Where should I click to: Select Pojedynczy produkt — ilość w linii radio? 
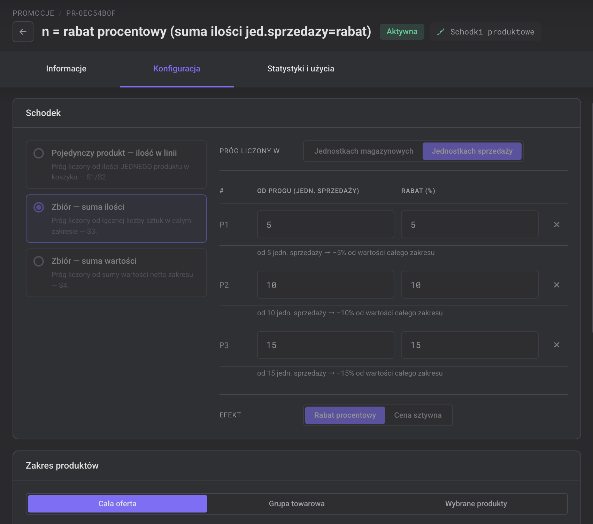click(x=39, y=153)
